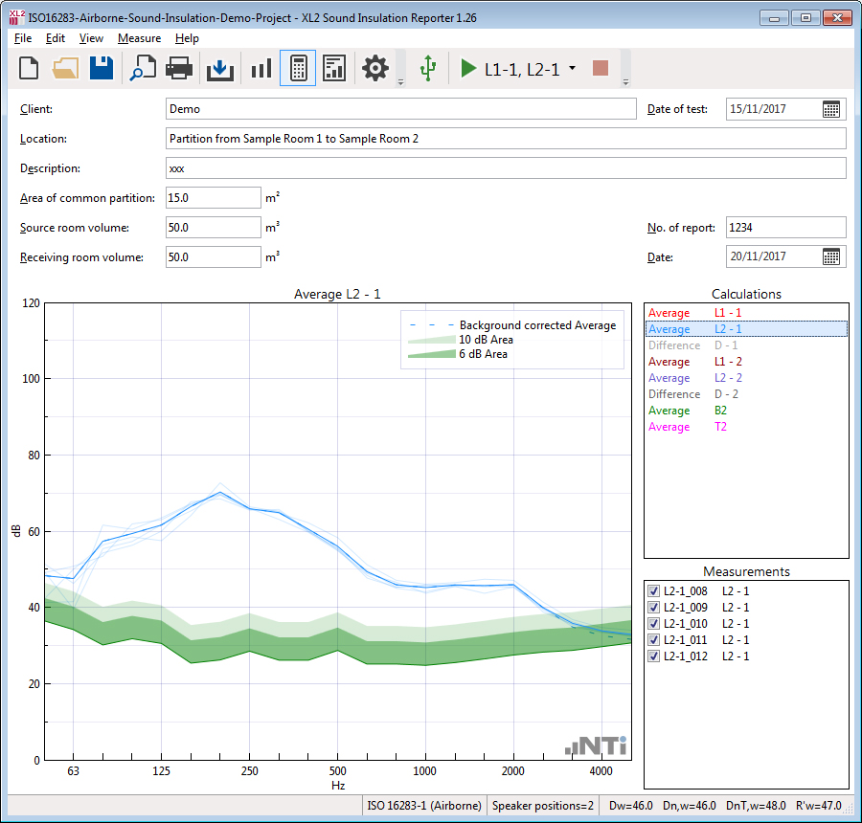
Task: Click the printer icon
Action: pyautogui.click(x=180, y=68)
